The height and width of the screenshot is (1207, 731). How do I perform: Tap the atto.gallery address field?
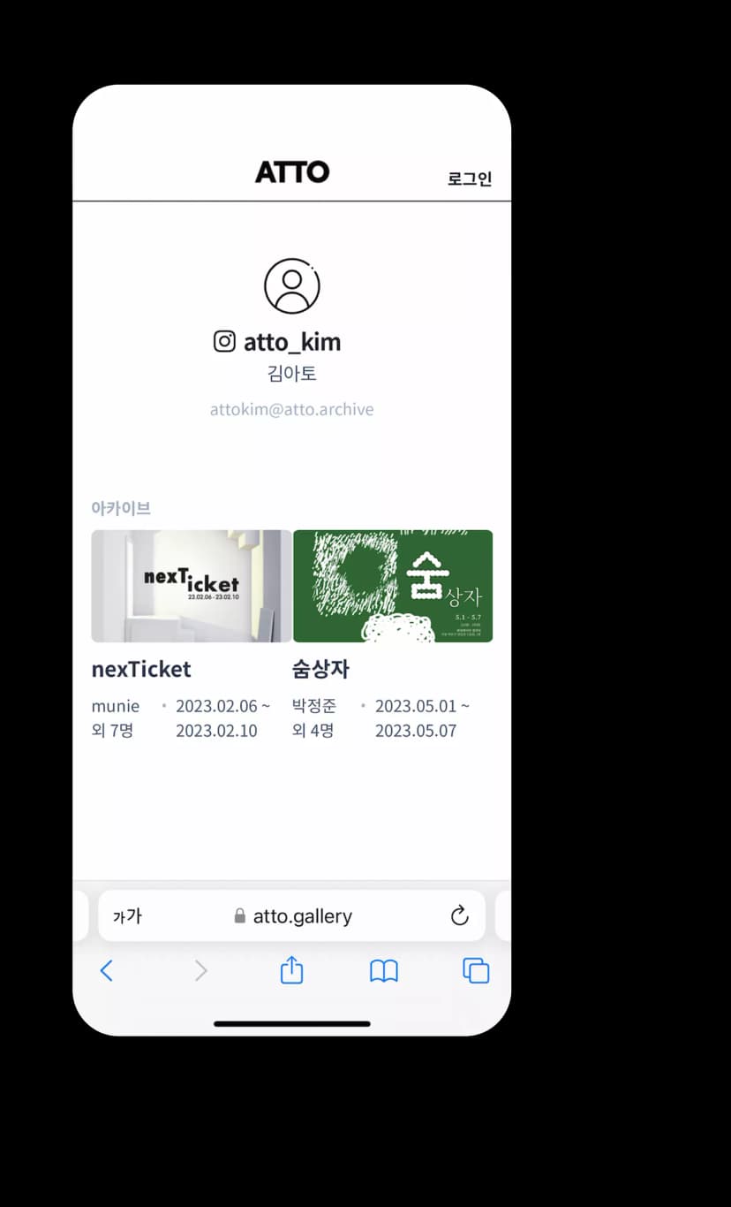coord(292,915)
